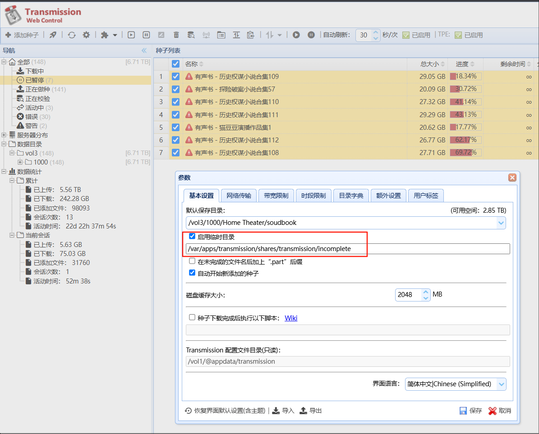This screenshot has height=434, width=539.
Task: Open the priority dropdown arrow
Action: point(280,35)
